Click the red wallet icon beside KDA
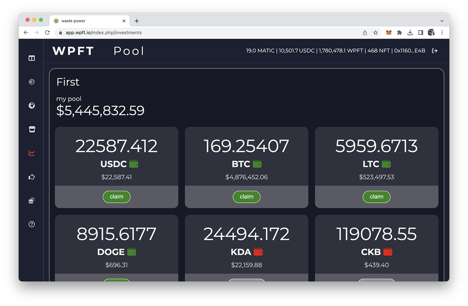Screen dimensions: 468x306 pyautogui.click(x=258, y=252)
